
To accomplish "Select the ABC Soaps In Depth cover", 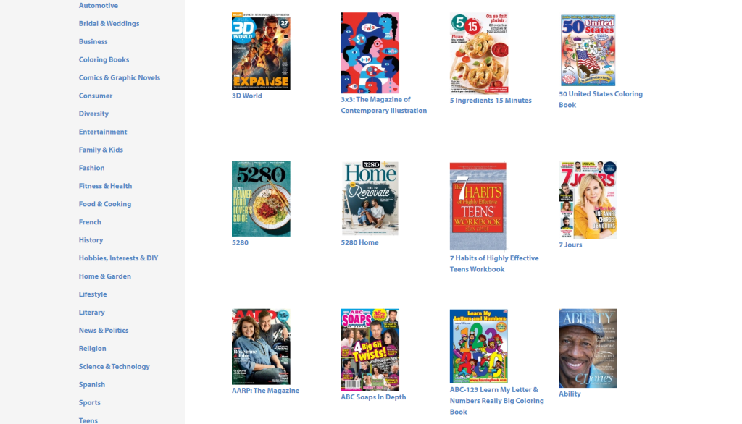I will pyautogui.click(x=370, y=349).
